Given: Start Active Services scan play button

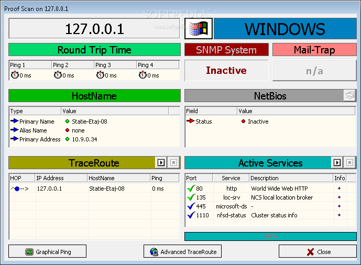Looking at the screenshot, I should point(337,163).
